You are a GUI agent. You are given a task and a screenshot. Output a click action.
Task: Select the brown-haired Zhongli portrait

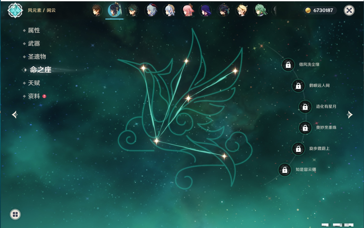[x=96, y=10]
